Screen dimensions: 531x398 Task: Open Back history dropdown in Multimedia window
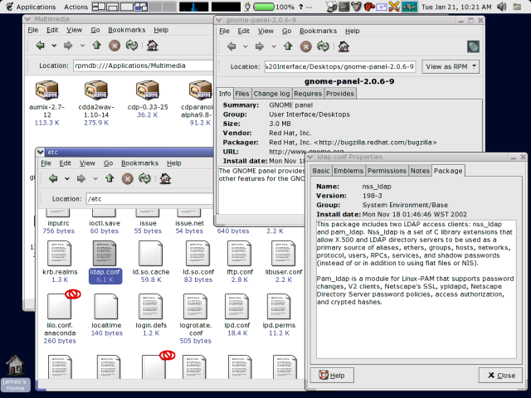pos(54,46)
